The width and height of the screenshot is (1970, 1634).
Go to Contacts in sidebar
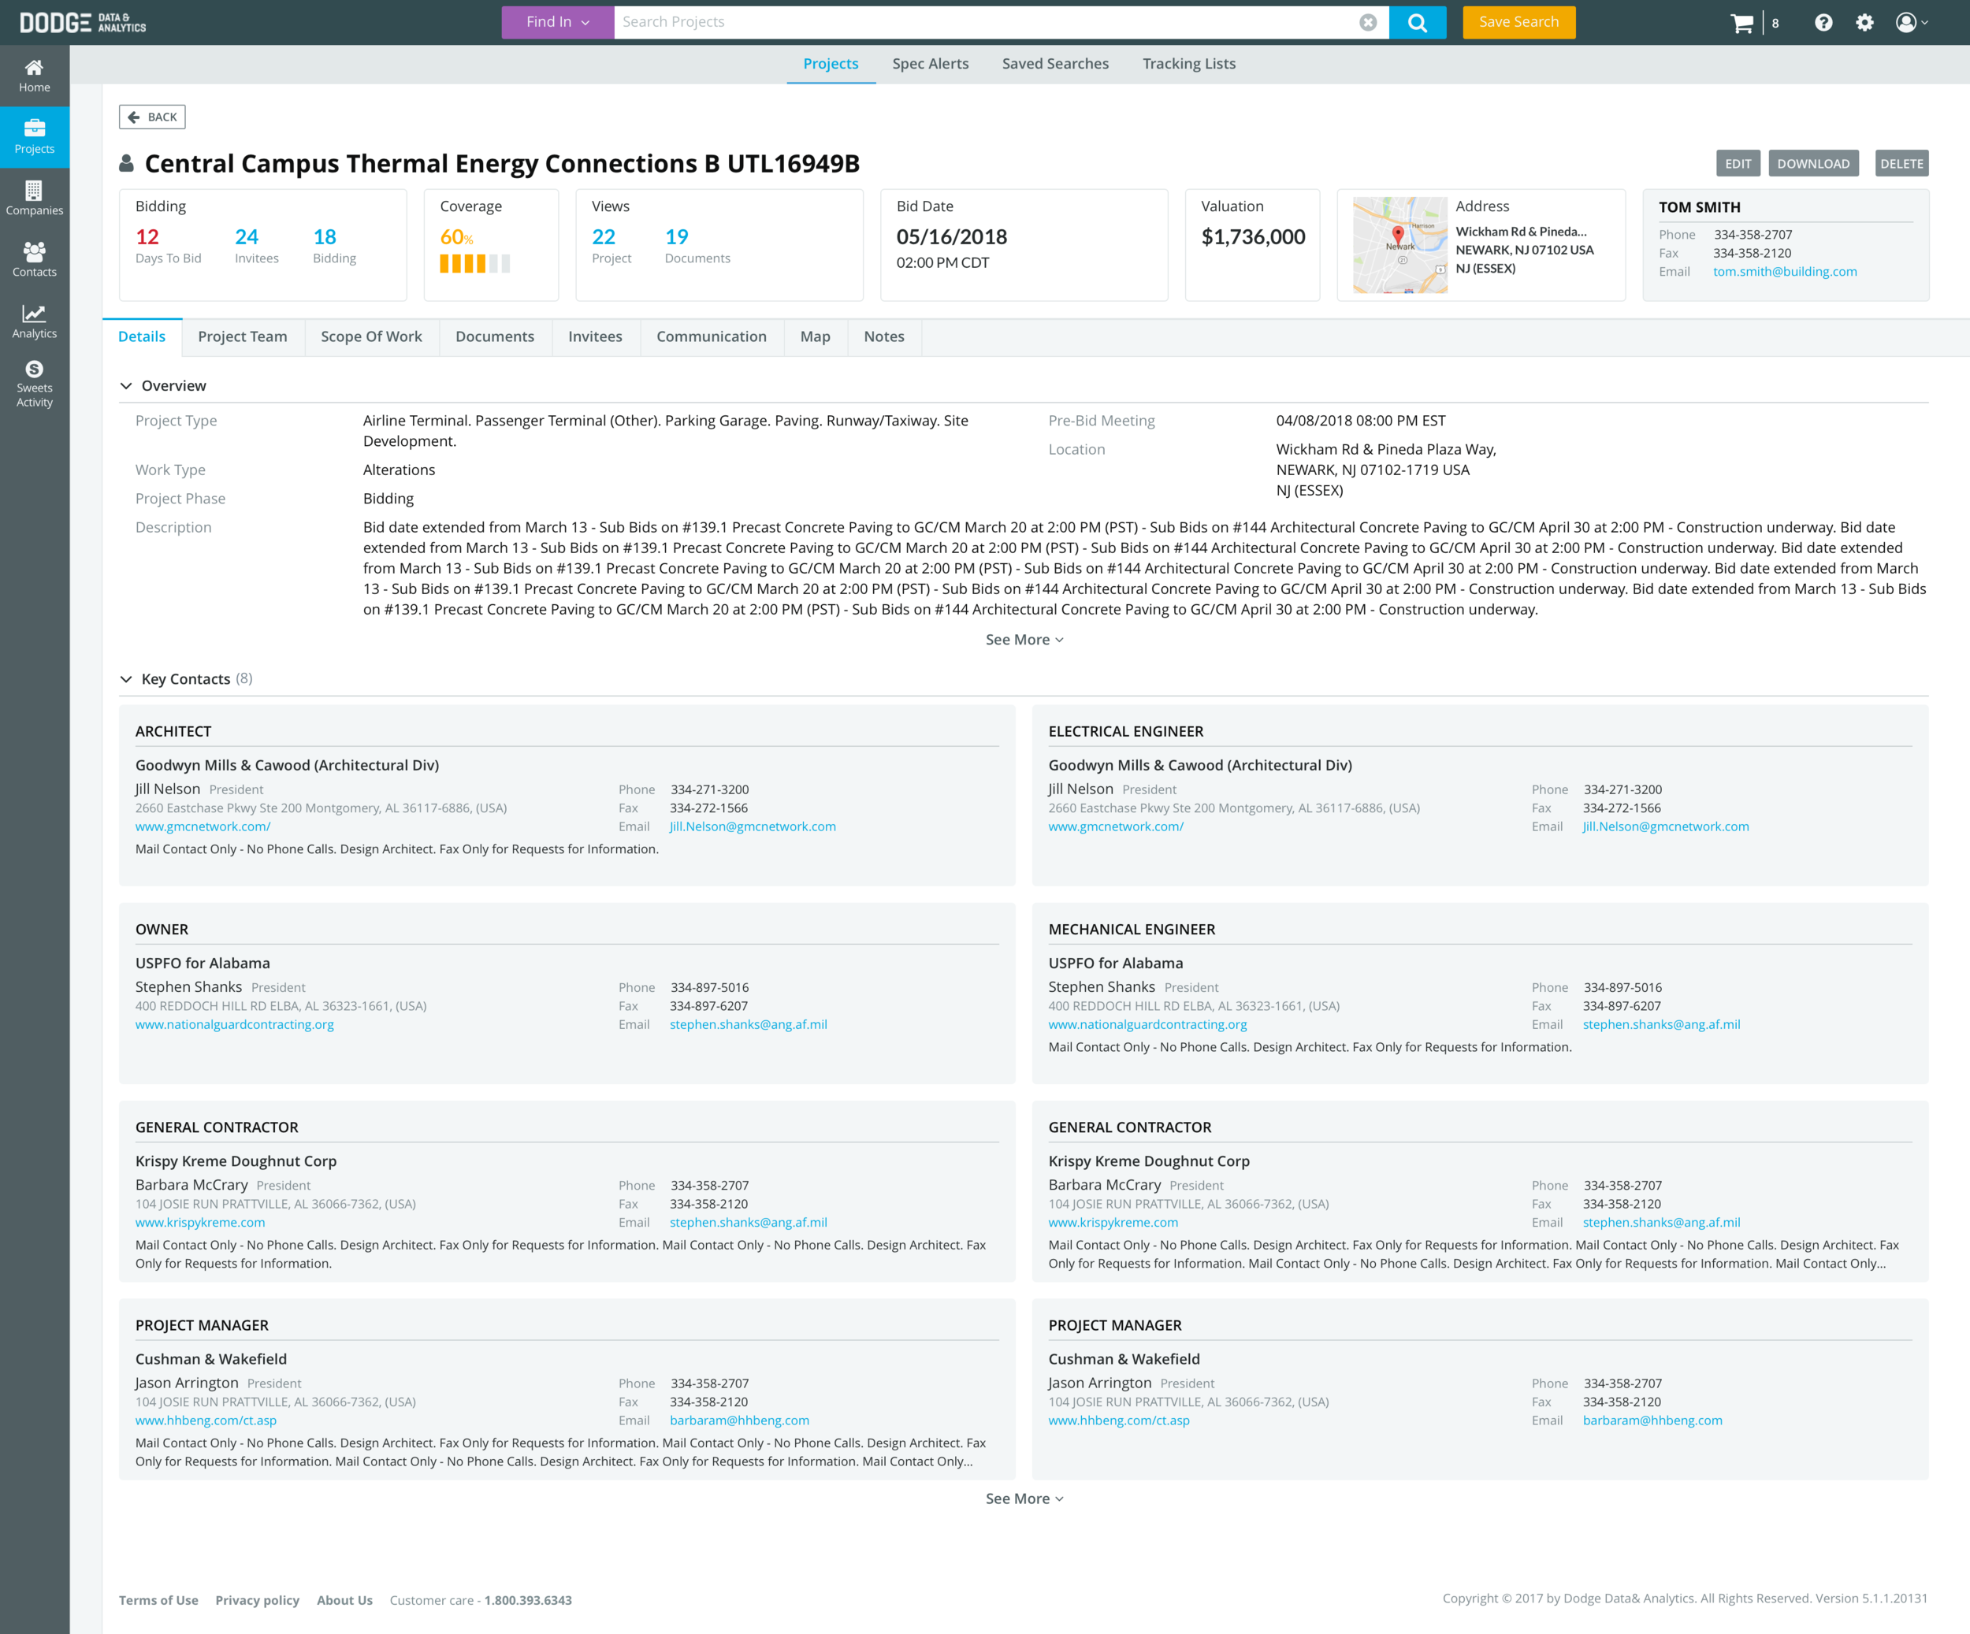(34, 260)
